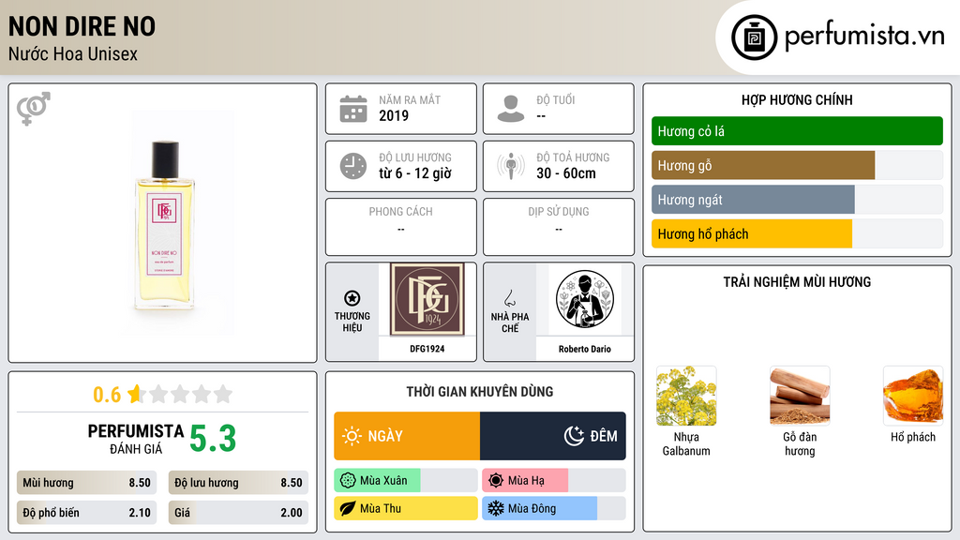This screenshot has width=960, height=540.
Task: Click the DFG1924 brand name link
Action: (x=427, y=349)
